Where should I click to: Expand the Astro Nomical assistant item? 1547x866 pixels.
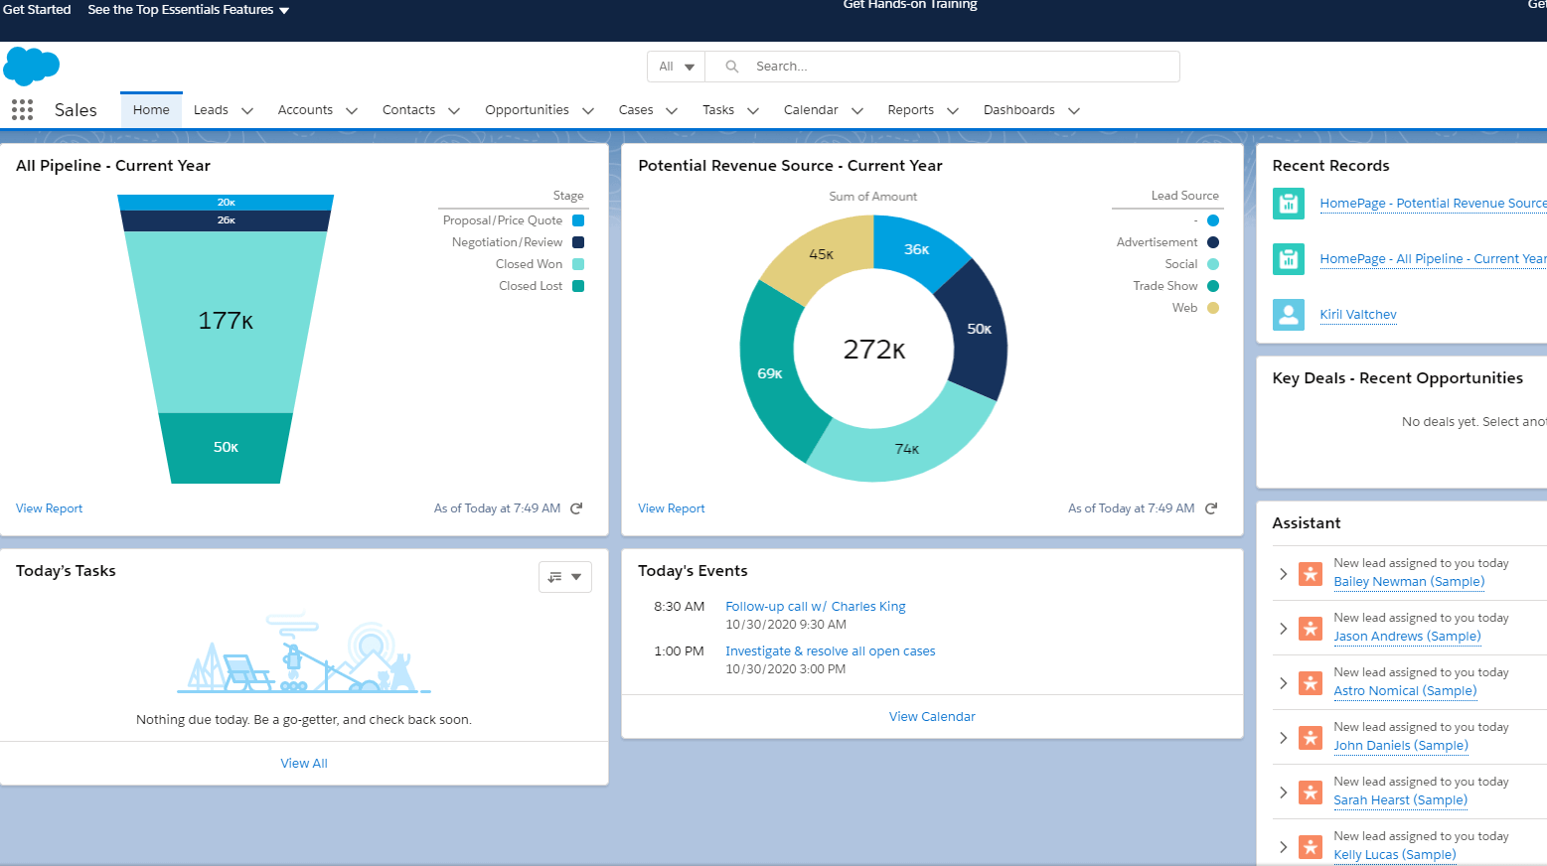click(1283, 683)
